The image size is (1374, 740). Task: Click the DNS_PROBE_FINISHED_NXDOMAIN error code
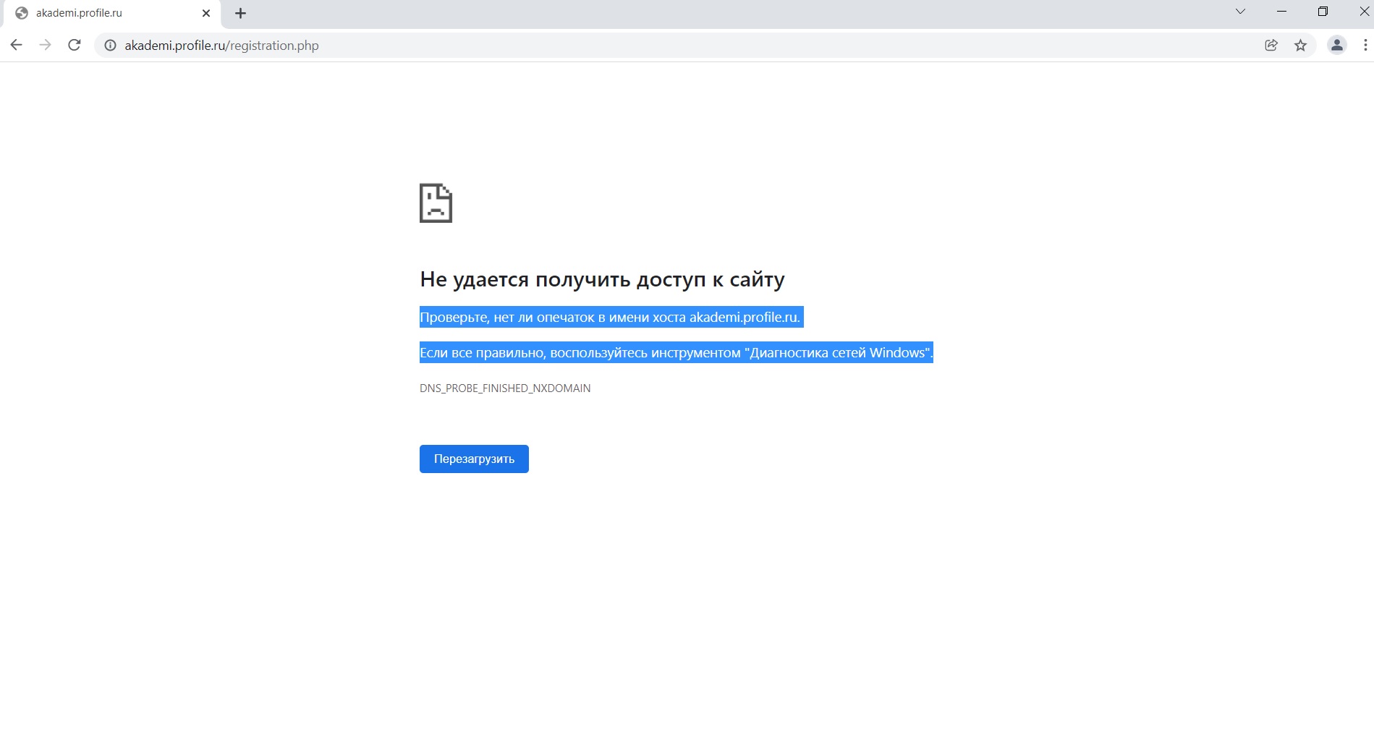click(505, 388)
